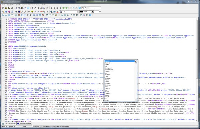Save the document with the floppy disk icon
The width and height of the screenshot is (200, 129).
(x=9, y=8)
